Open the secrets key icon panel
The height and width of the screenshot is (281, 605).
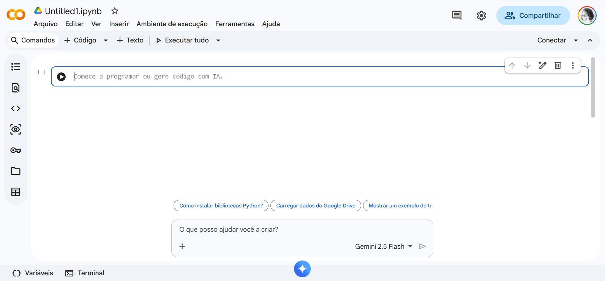coord(16,150)
